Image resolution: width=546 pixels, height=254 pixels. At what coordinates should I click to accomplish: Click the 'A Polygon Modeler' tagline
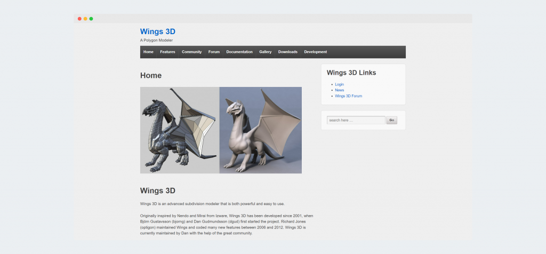[x=156, y=41]
